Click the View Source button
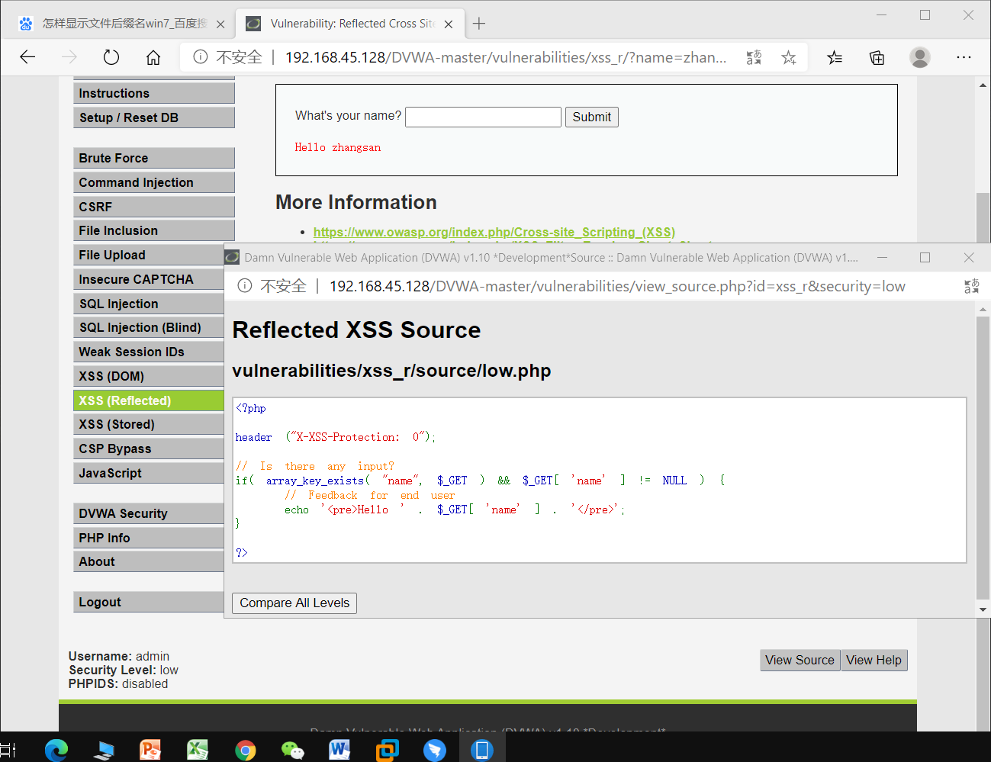The height and width of the screenshot is (762, 991). 800,660
